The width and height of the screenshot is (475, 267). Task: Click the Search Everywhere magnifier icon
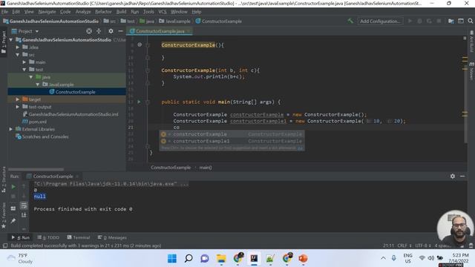[470, 21]
